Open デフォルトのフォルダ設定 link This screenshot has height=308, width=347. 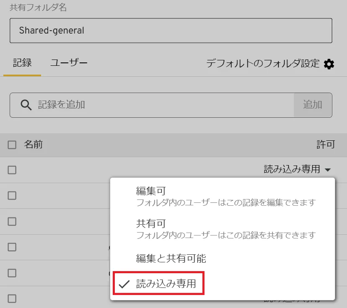tap(263, 64)
